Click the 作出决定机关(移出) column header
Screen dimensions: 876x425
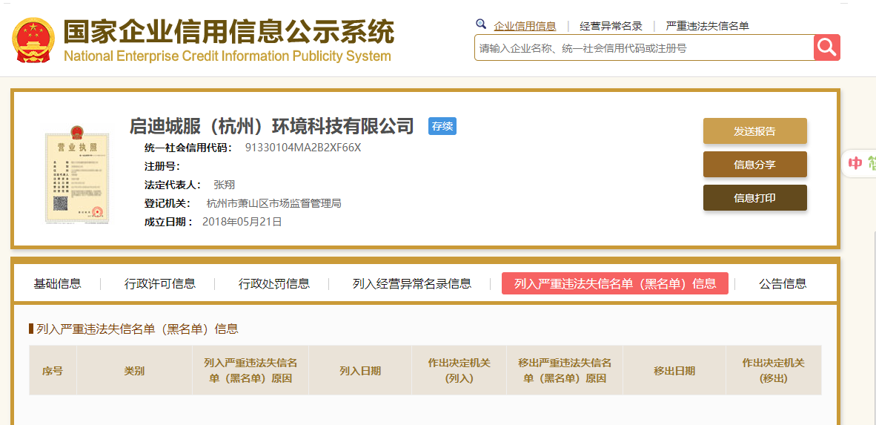coord(774,370)
